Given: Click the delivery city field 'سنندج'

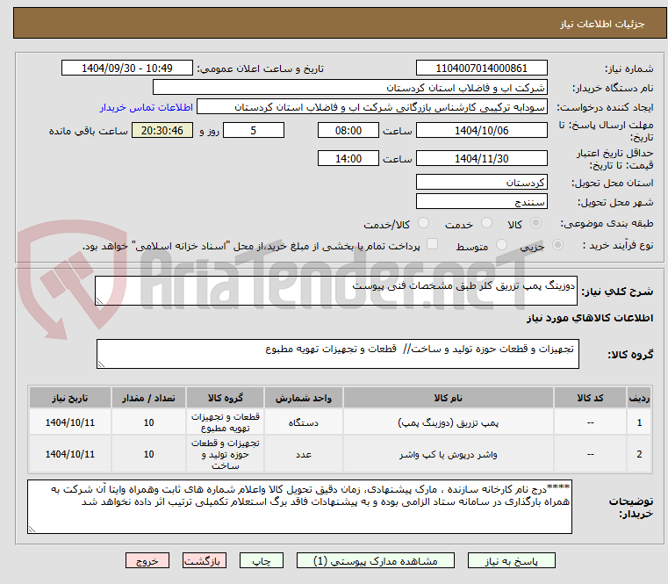Looking at the screenshot, I should [x=481, y=202].
